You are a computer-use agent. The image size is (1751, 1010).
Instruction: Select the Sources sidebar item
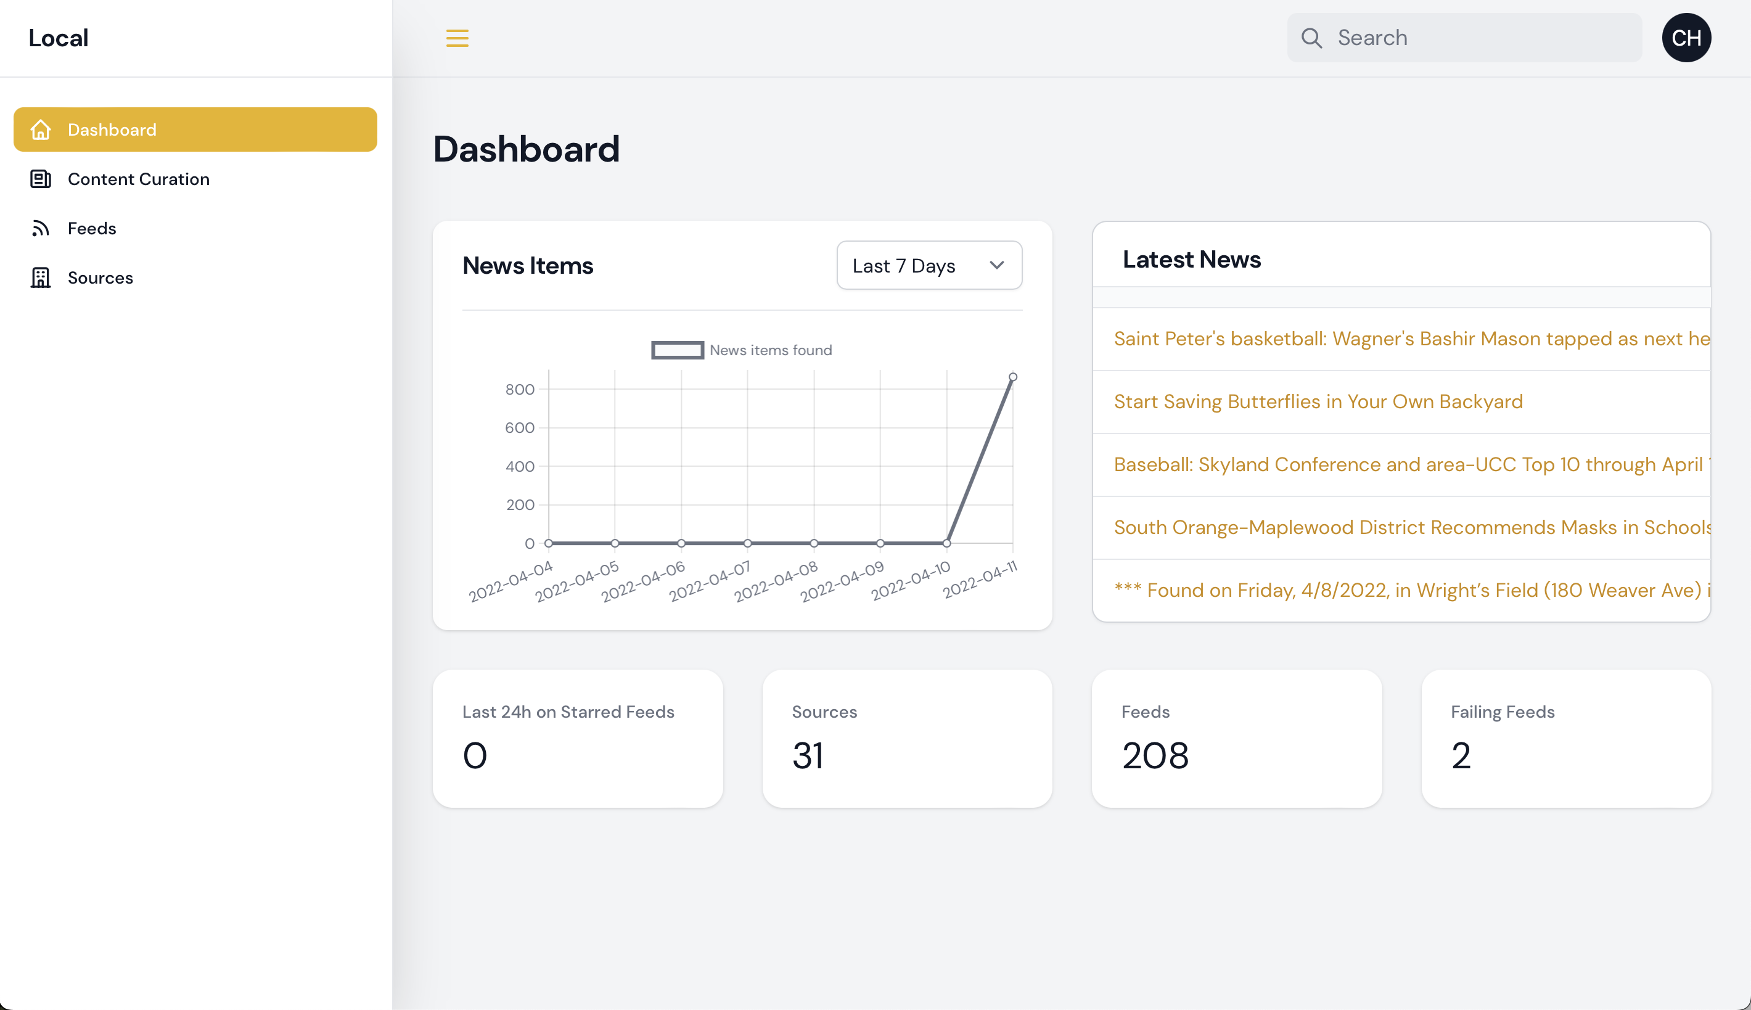(x=100, y=277)
